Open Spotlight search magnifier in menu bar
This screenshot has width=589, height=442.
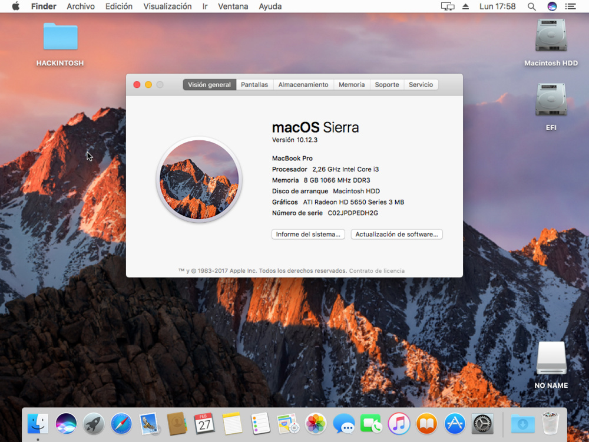pos(531,6)
